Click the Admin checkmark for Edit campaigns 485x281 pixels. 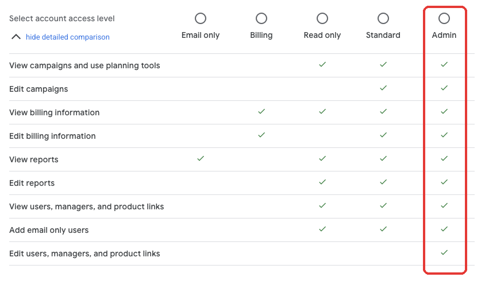point(444,88)
